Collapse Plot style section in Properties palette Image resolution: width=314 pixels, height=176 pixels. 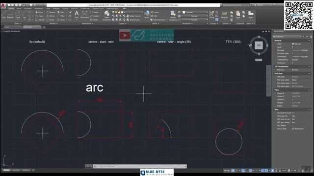point(310,73)
